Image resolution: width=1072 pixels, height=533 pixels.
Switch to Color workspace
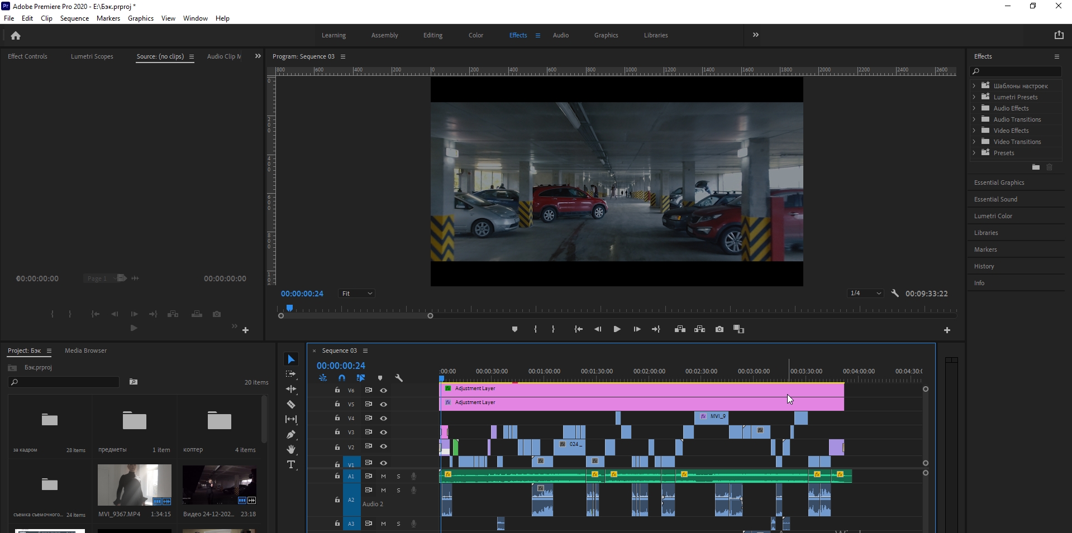tap(475, 35)
